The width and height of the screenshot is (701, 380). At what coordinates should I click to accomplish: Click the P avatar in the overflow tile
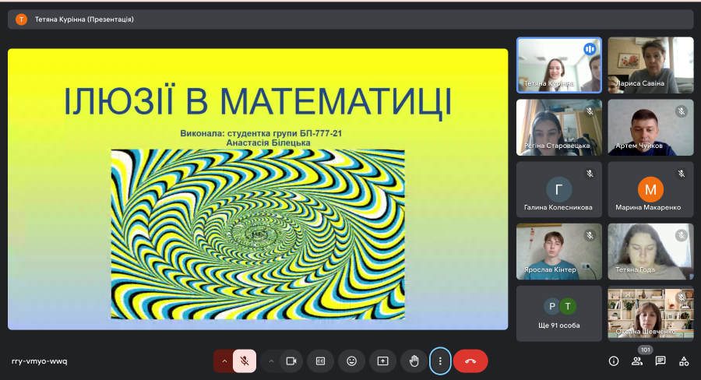(x=552, y=306)
